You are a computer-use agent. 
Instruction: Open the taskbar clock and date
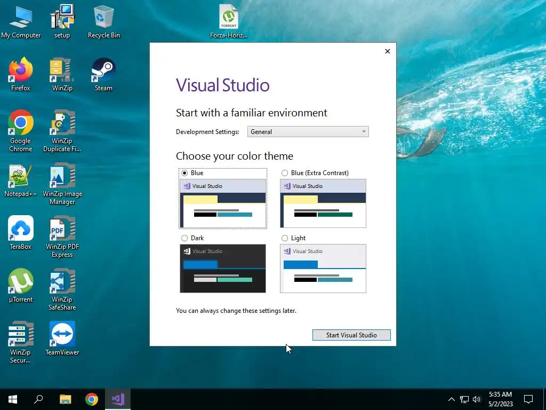(501, 399)
